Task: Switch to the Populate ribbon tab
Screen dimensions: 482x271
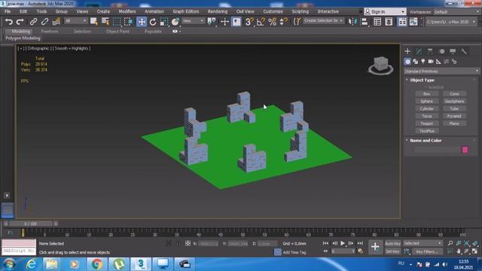Action: click(153, 32)
